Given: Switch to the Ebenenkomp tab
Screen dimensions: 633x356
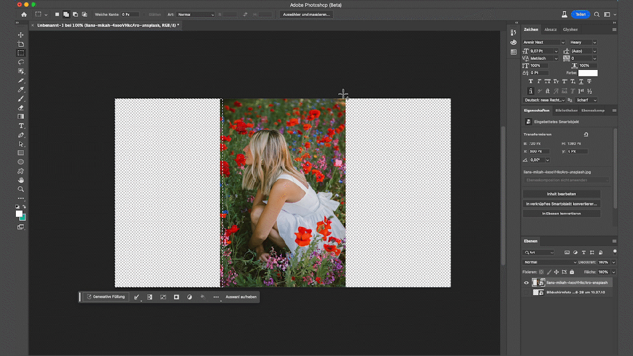Looking at the screenshot, I should (592, 110).
